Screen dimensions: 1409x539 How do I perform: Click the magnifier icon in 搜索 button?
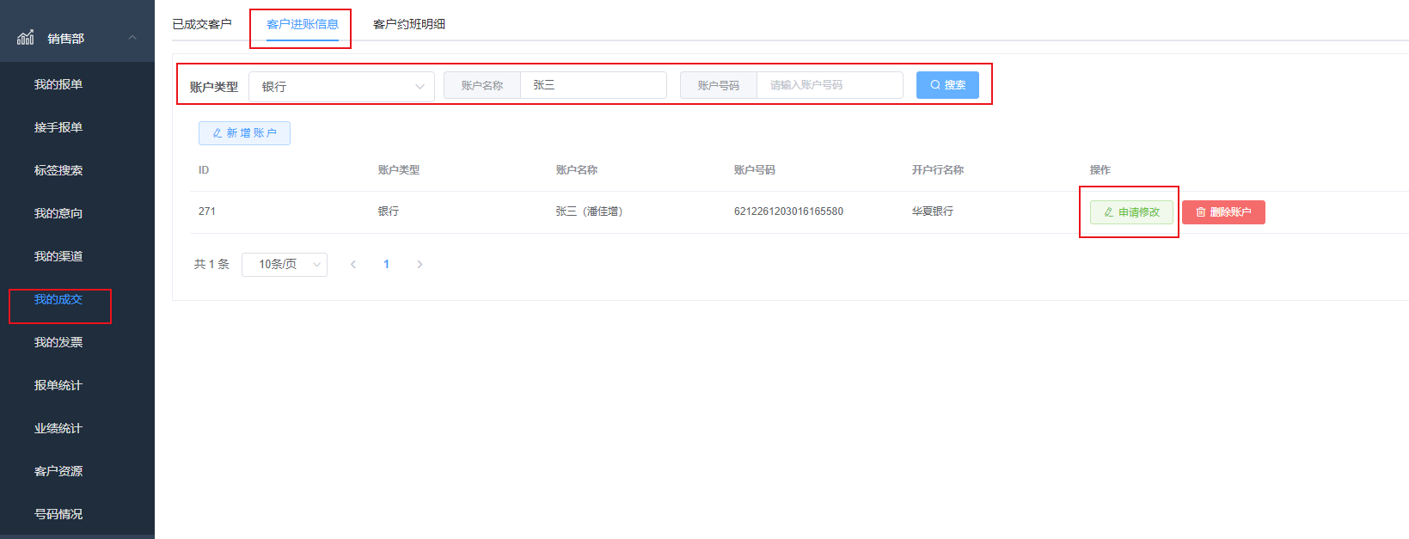(x=935, y=85)
